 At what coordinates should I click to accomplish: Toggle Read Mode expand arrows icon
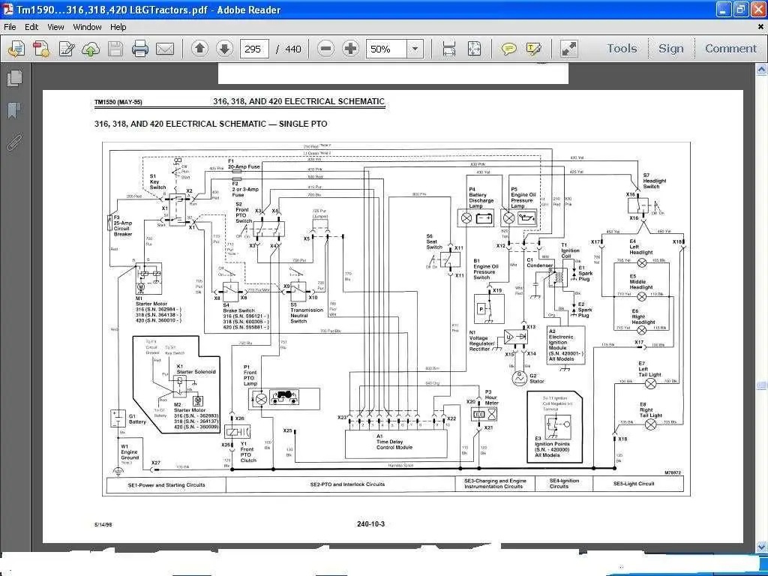click(x=568, y=49)
